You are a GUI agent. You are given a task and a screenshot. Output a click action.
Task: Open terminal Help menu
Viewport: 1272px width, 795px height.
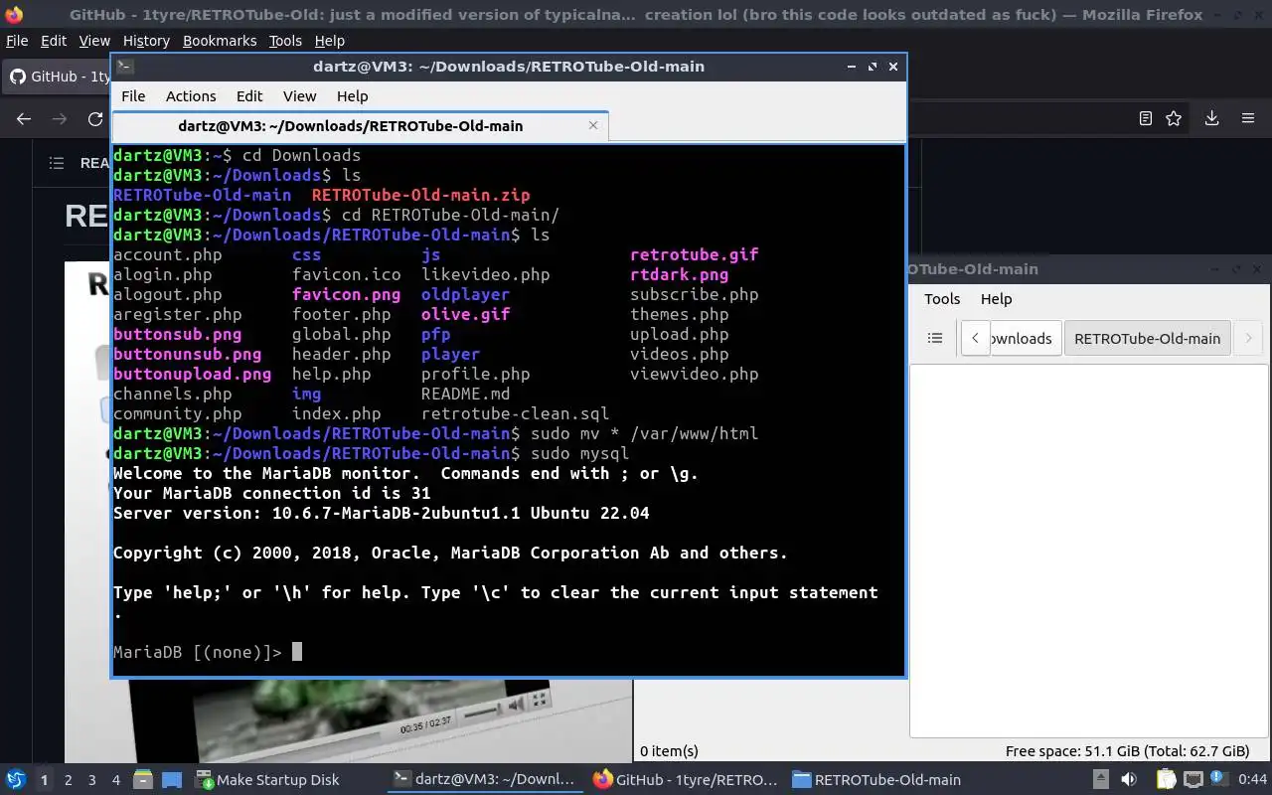352,96
